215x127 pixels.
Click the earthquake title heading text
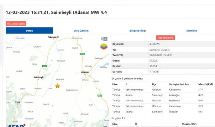(x=56, y=12)
